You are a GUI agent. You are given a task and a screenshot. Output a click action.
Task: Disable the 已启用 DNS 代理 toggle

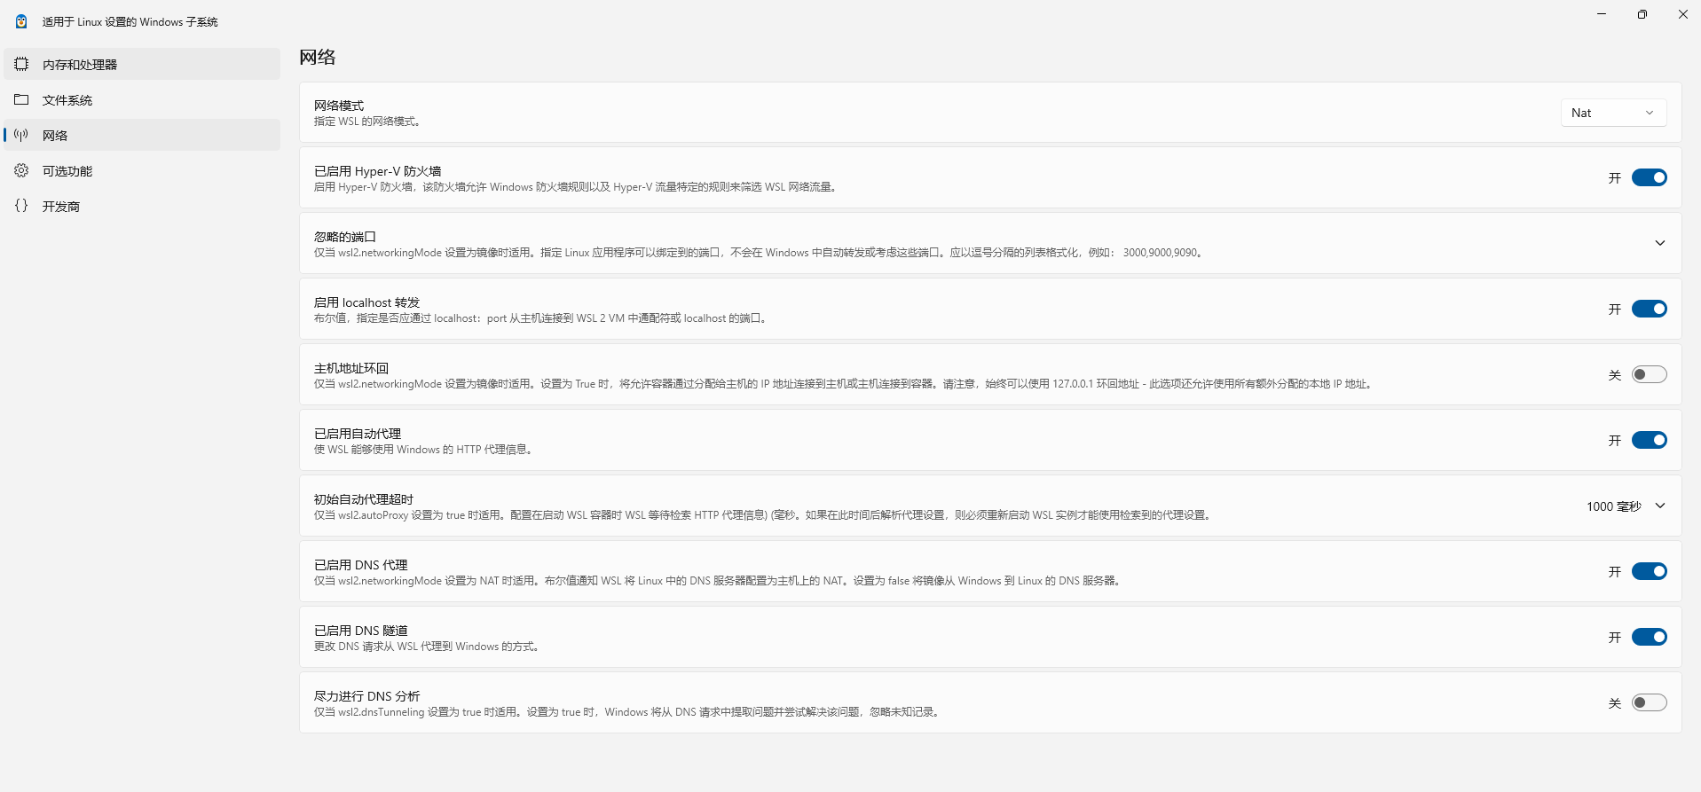(x=1649, y=571)
